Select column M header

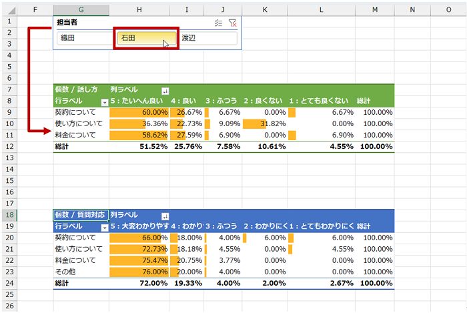(x=374, y=9)
